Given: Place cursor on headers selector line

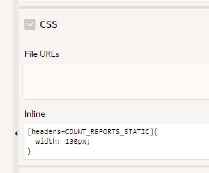Looking at the screenshot, I should coord(93,132).
